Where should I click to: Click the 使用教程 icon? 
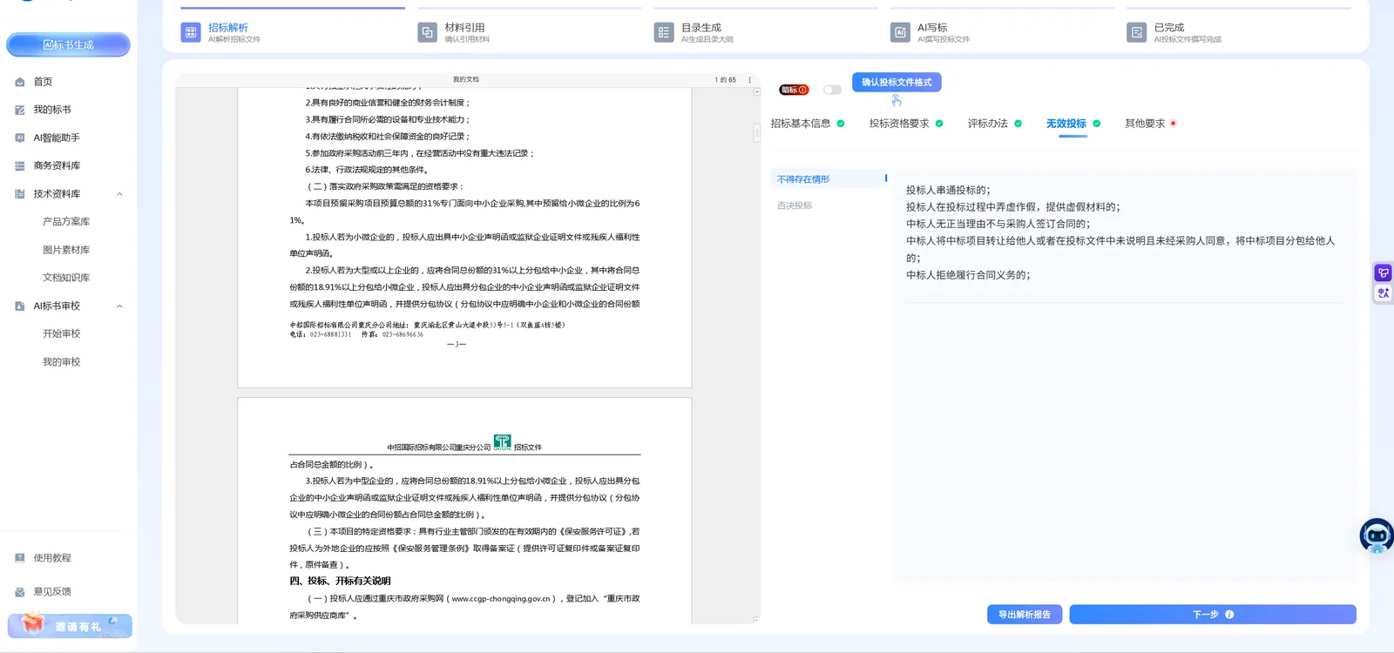point(19,558)
